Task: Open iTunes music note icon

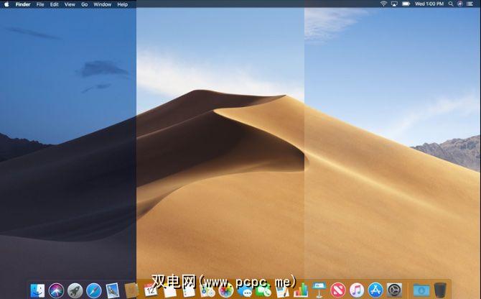Action: (x=356, y=290)
